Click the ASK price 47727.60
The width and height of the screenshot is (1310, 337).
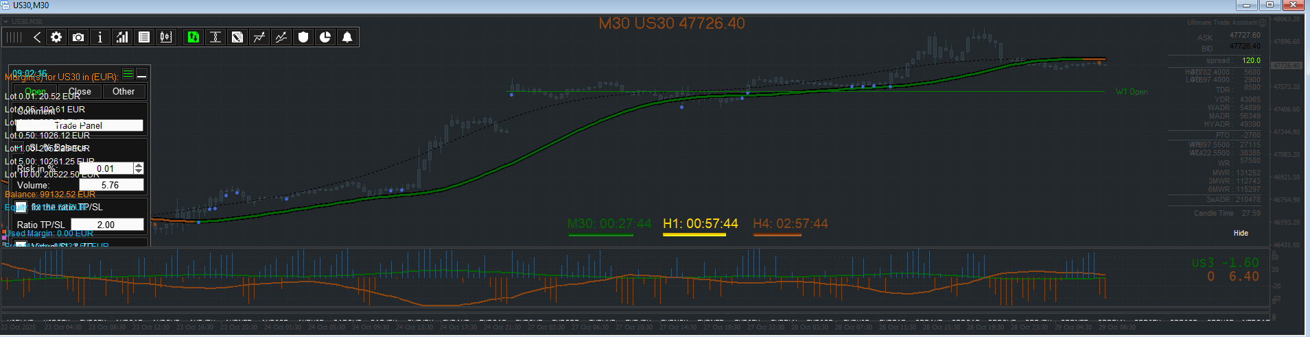click(1245, 35)
